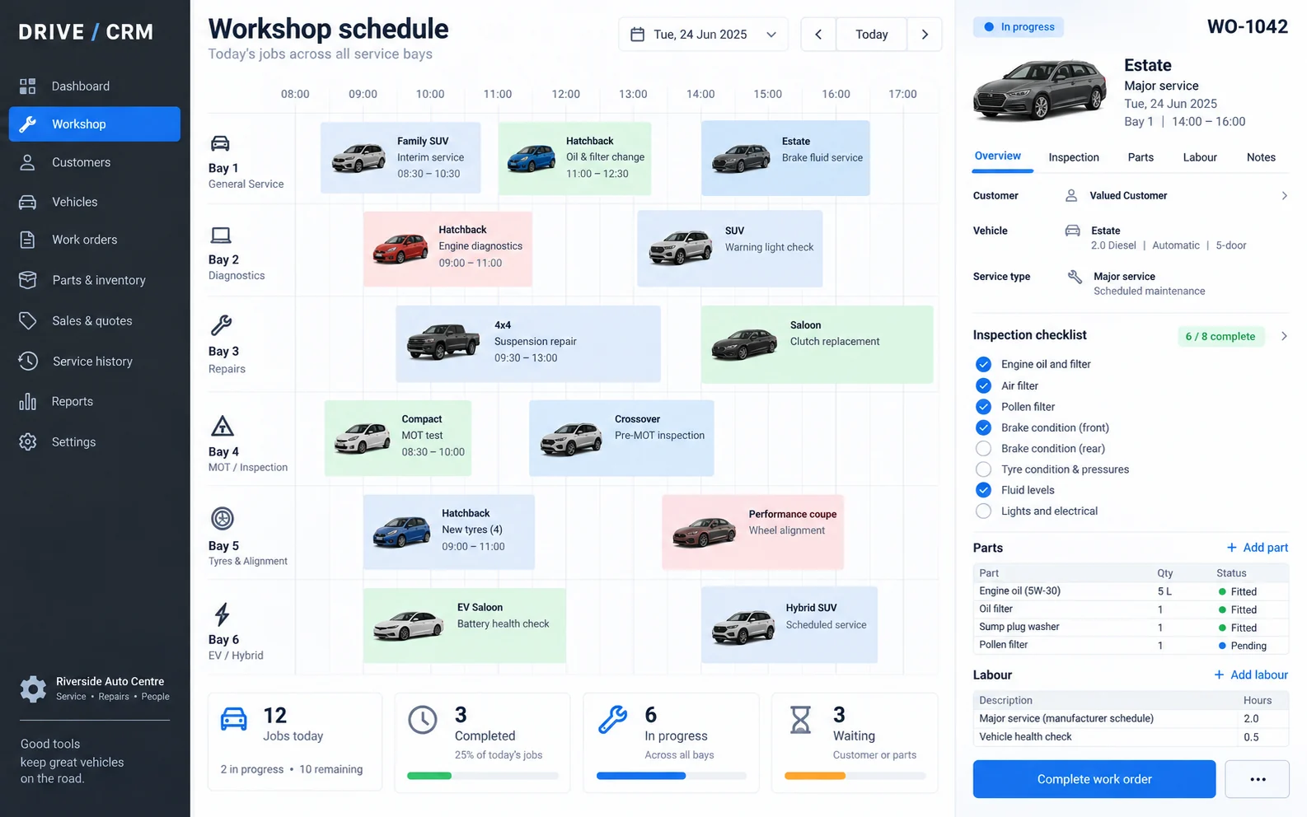Switch to the Notes tab
The height and width of the screenshot is (817, 1307).
pyautogui.click(x=1261, y=157)
